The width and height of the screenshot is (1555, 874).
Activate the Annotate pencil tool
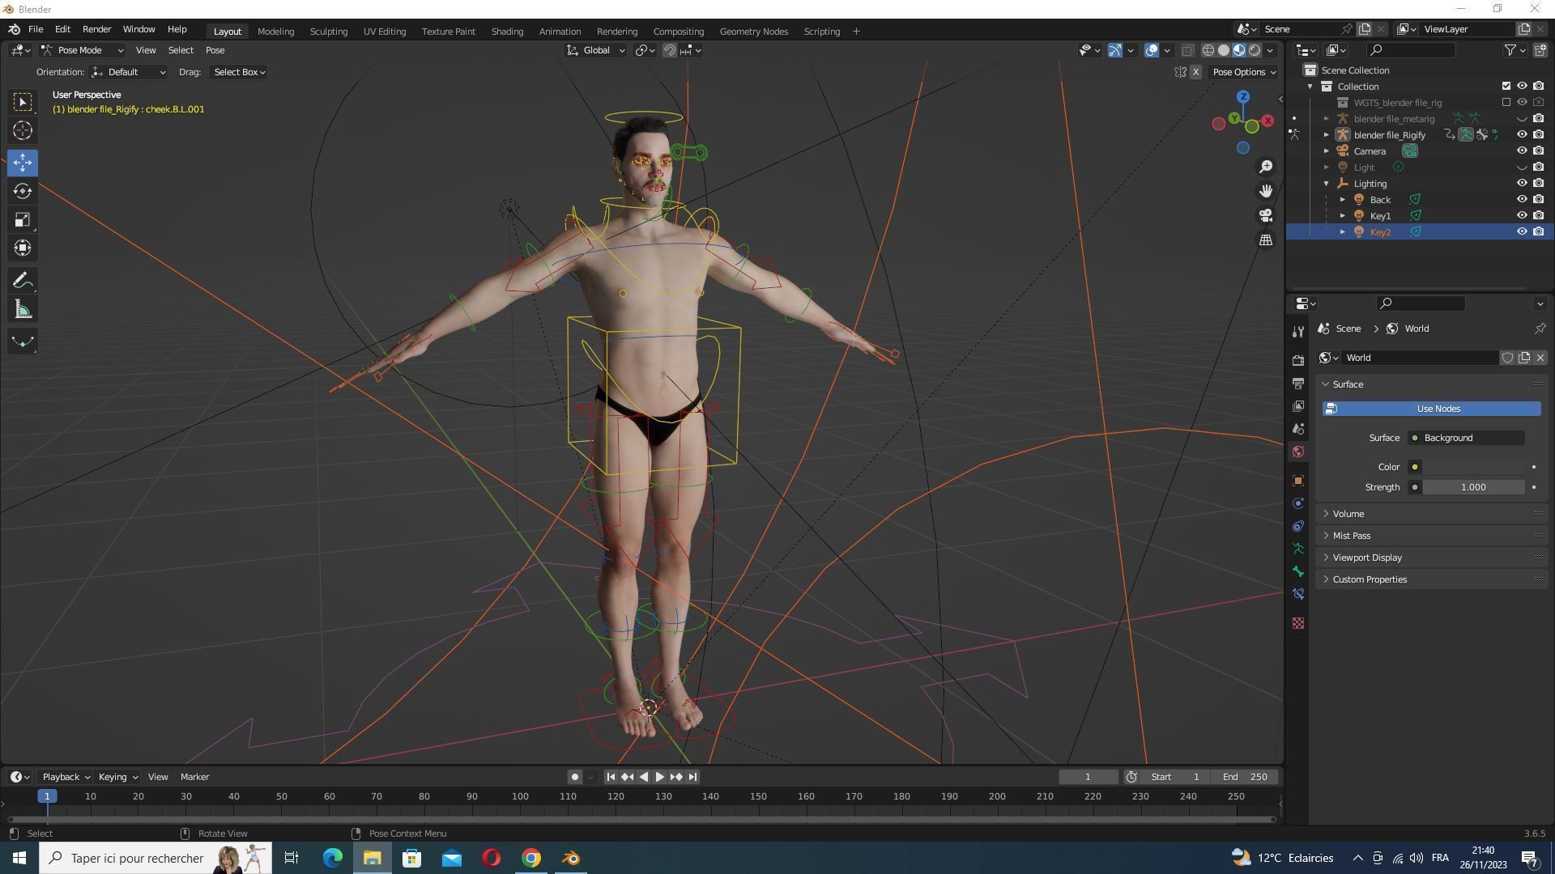pos(23,281)
